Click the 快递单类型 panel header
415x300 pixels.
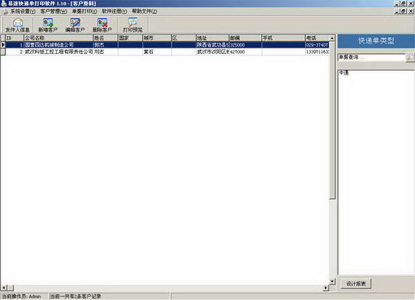(376, 41)
